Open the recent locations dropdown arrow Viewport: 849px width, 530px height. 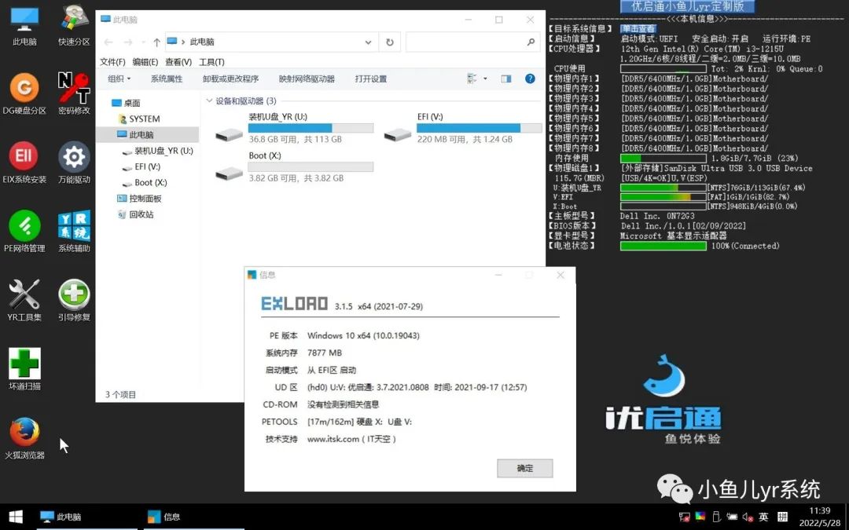(x=143, y=42)
